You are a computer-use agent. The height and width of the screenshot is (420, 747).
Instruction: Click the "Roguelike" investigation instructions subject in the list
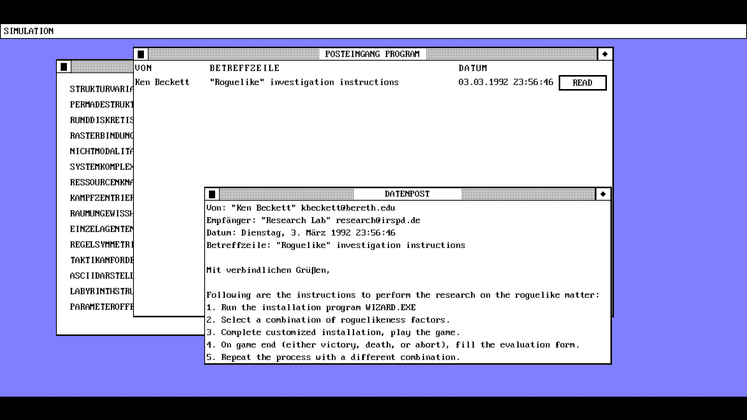304,82
